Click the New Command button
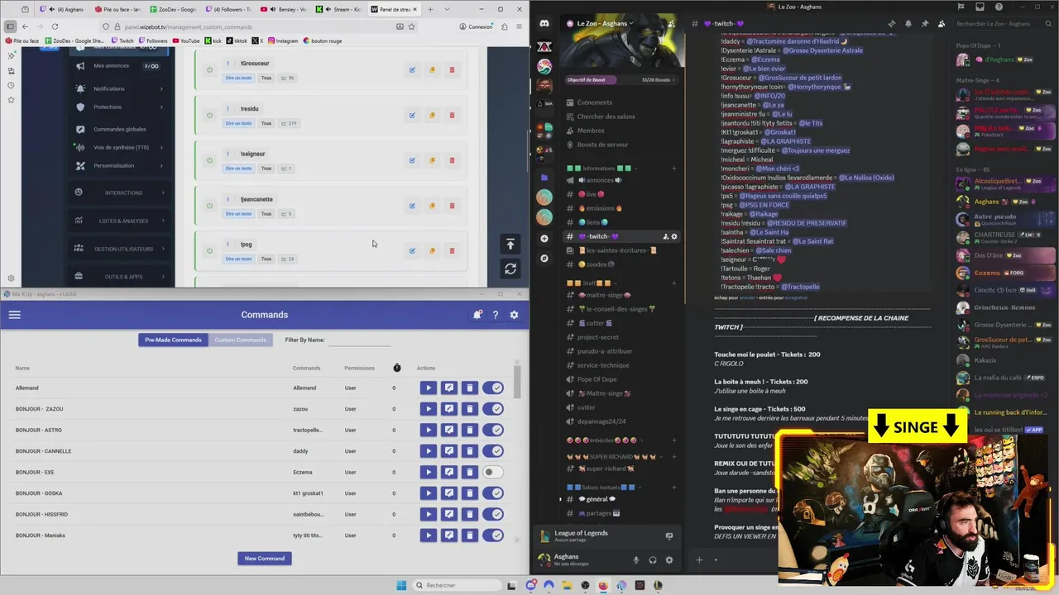1059x595 pixels. point(265,559)
